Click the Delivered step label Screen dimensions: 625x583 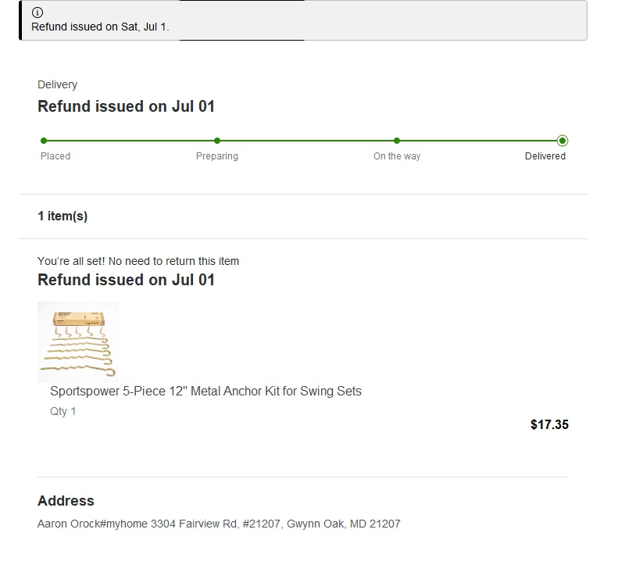[x=545, y=156]
